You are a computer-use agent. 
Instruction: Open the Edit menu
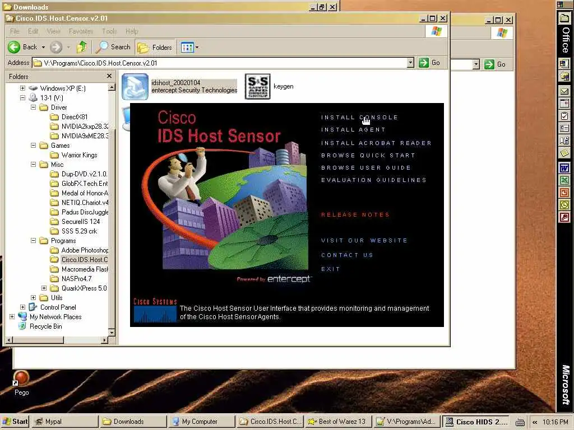(33, 31)
